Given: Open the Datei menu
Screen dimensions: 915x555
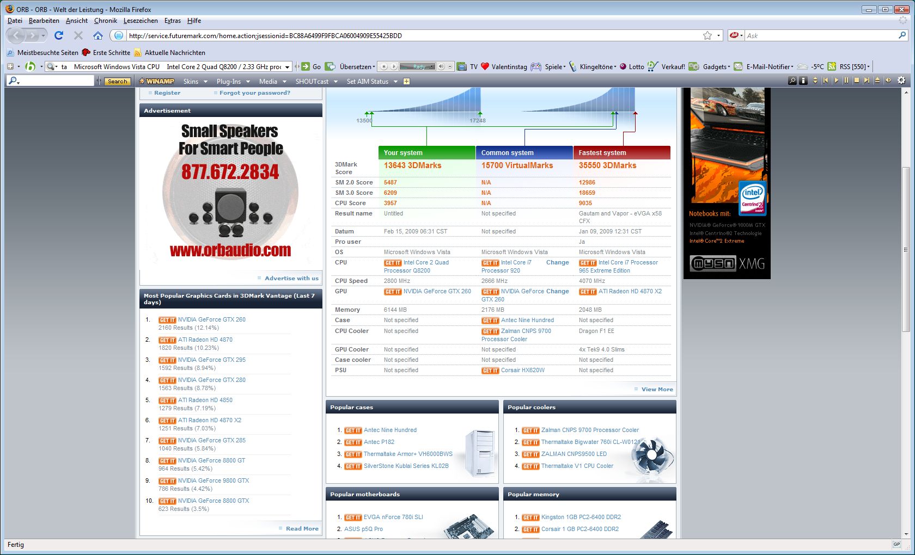Looking at the screenshot, I should [x=15, y=21].
